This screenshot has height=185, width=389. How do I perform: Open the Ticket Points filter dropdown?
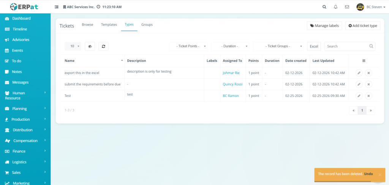click(x=188, y=46)
